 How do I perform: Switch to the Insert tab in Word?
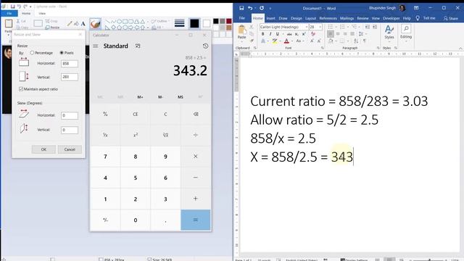pyautogui.click(x=270, y=18)
